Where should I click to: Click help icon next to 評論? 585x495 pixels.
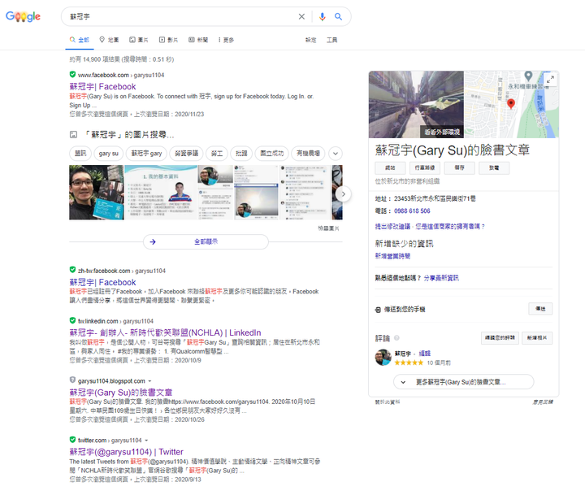click(396, 338)
